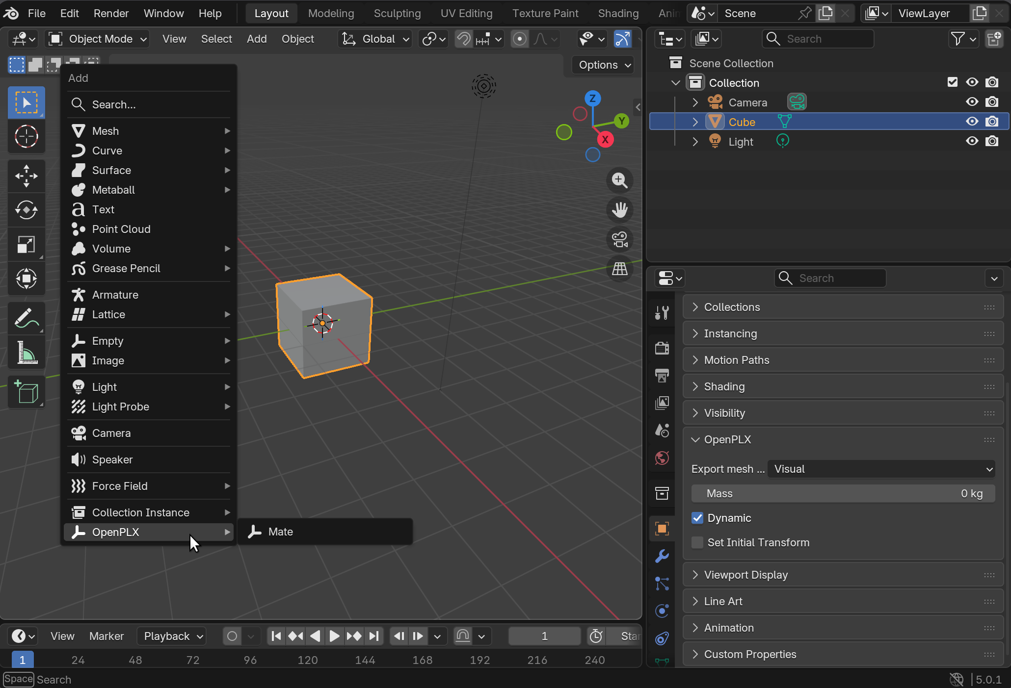Choose the Rotate tool
Screen dimensions: 1011x688
click(27, 210)
